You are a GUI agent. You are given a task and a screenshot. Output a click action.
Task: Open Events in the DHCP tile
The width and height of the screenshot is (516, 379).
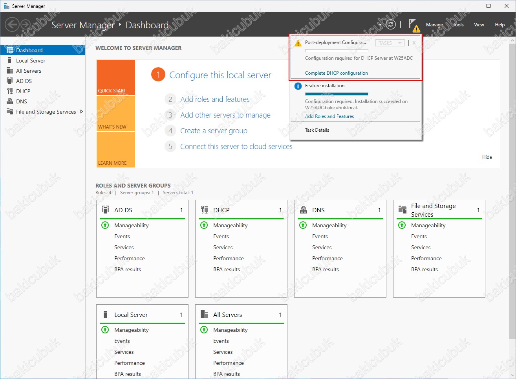click(x=221, y=236)
